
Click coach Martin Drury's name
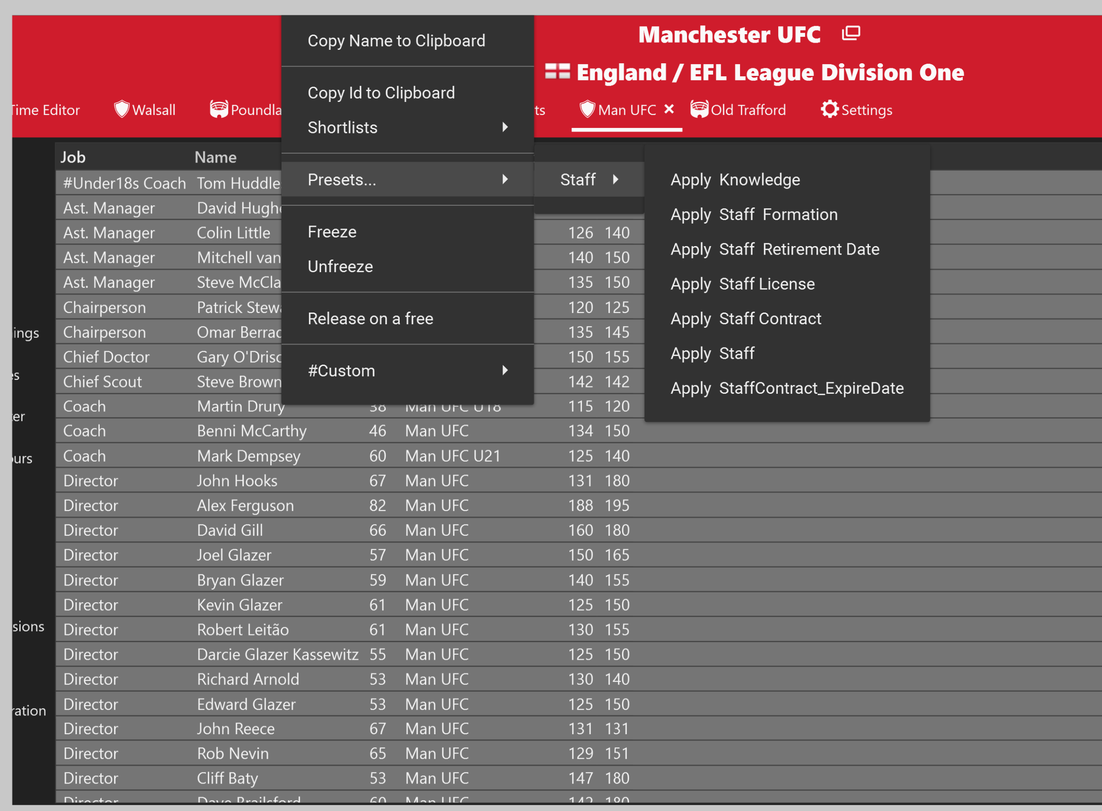[x=241, y=406]
